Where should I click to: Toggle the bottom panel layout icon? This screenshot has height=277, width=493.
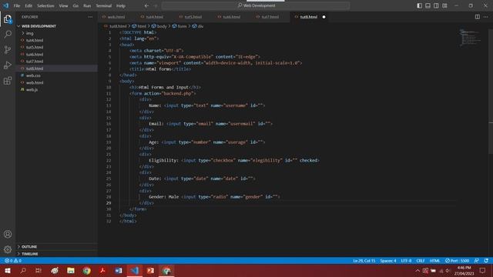click(x=428, y=5)
